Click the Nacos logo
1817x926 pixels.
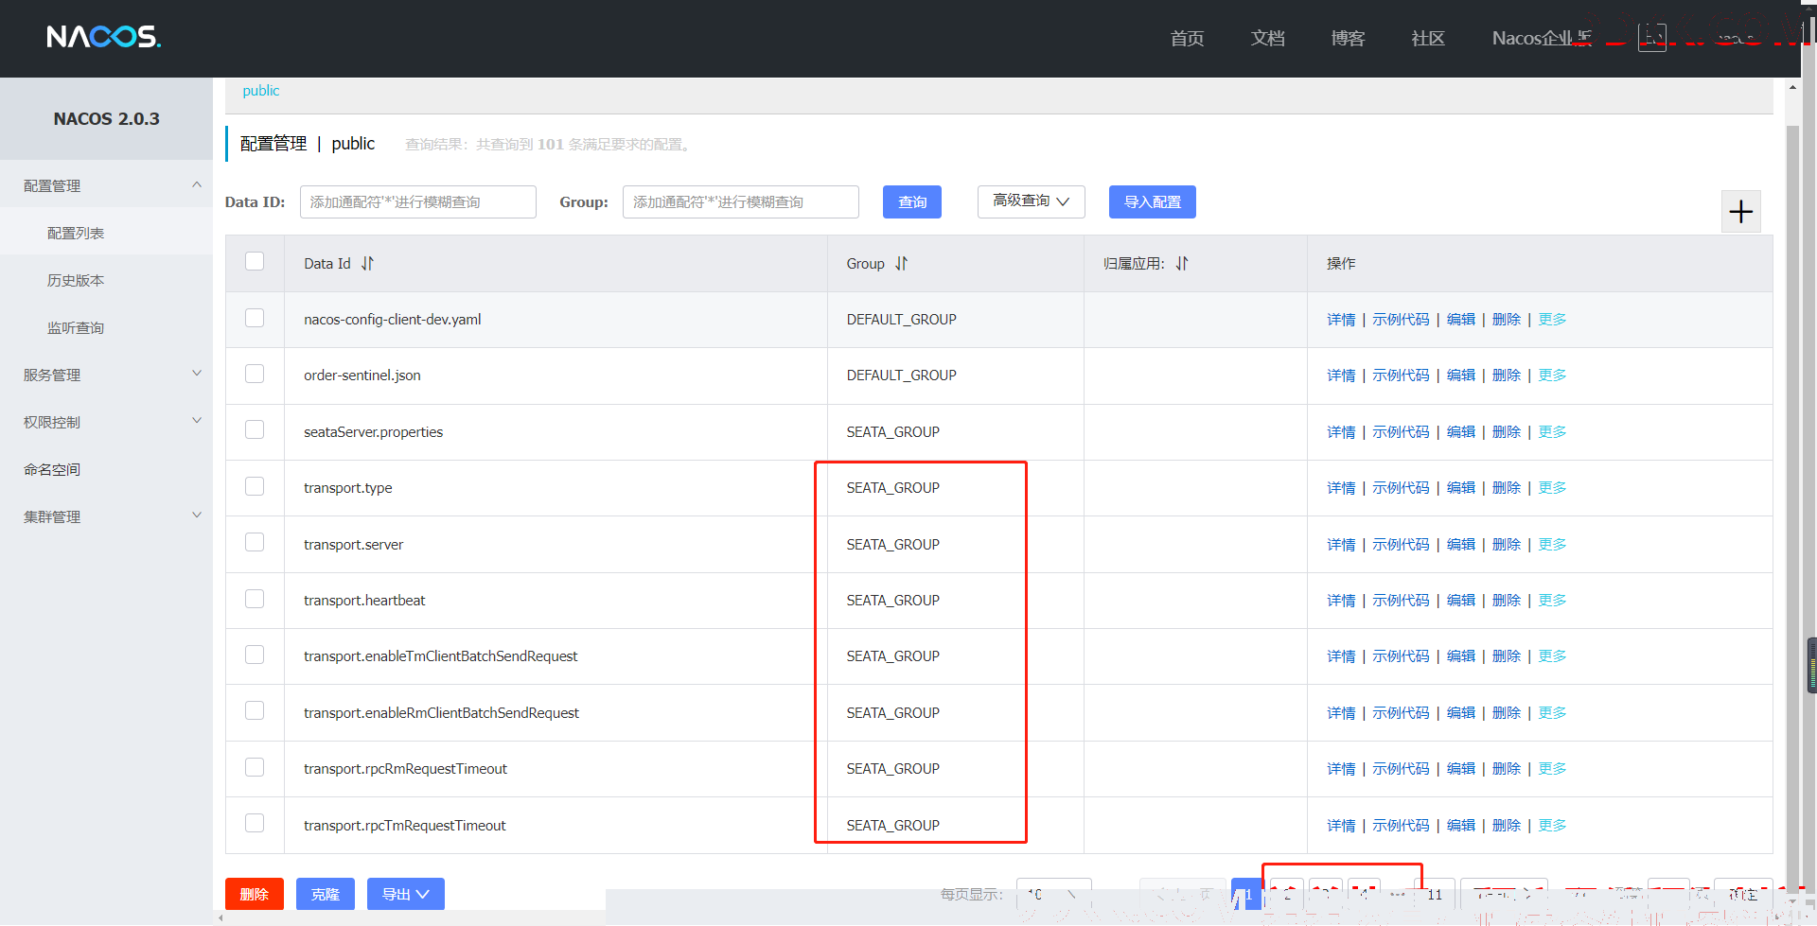tap(104, 37)
